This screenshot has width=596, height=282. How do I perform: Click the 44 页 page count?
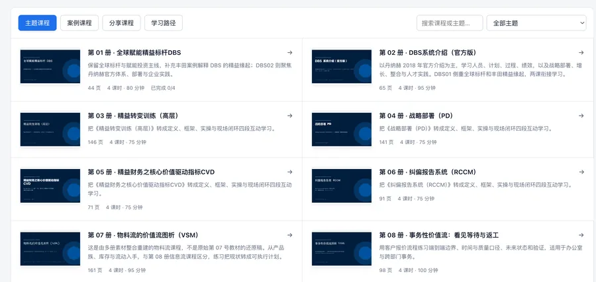(x=93, y=88)
